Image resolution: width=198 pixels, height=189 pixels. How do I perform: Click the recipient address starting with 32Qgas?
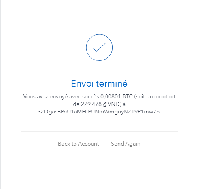(x=99, y=112)
